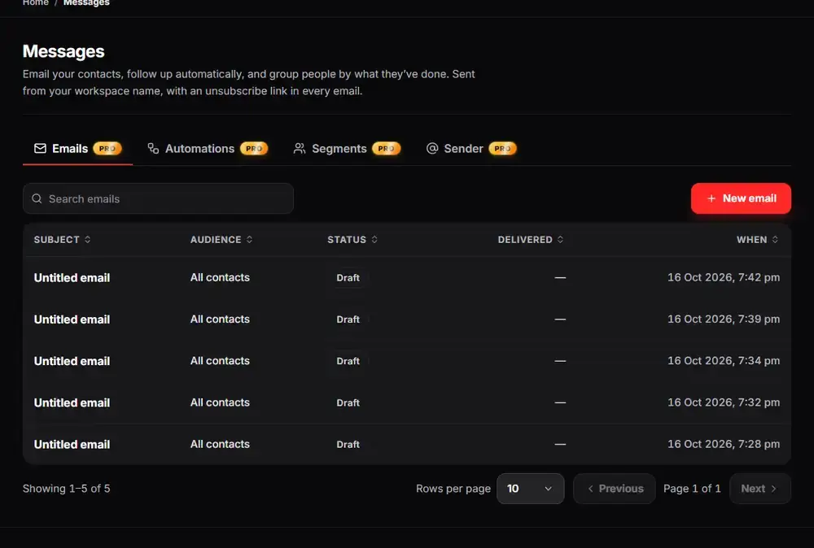Click the PRO badge next to Segments
This screenshot has width=814, height=548.
point(386,149)
